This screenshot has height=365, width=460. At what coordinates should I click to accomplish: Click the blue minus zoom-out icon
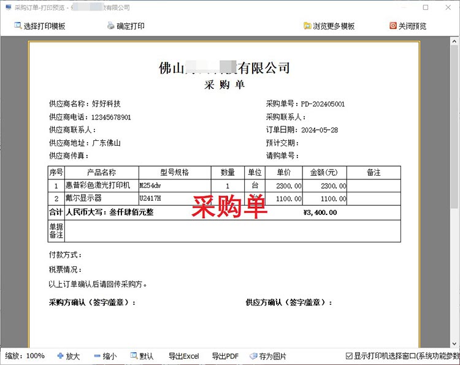point(97,356)
